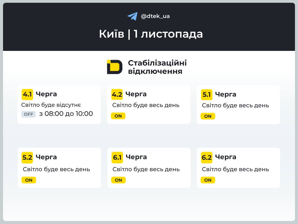Click "Світло буде весь день" in queue 6.2
The image size is (298, 224).
point(235,169)
